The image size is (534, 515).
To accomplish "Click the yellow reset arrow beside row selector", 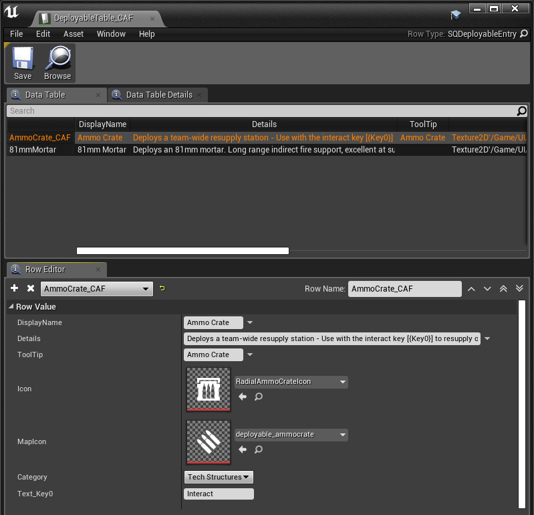I will click(x=162, y=288).
